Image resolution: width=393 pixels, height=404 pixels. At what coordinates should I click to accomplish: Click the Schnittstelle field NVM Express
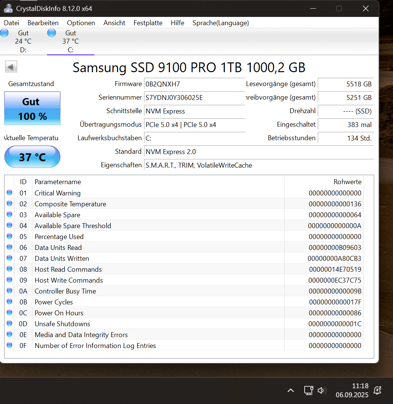195,111
